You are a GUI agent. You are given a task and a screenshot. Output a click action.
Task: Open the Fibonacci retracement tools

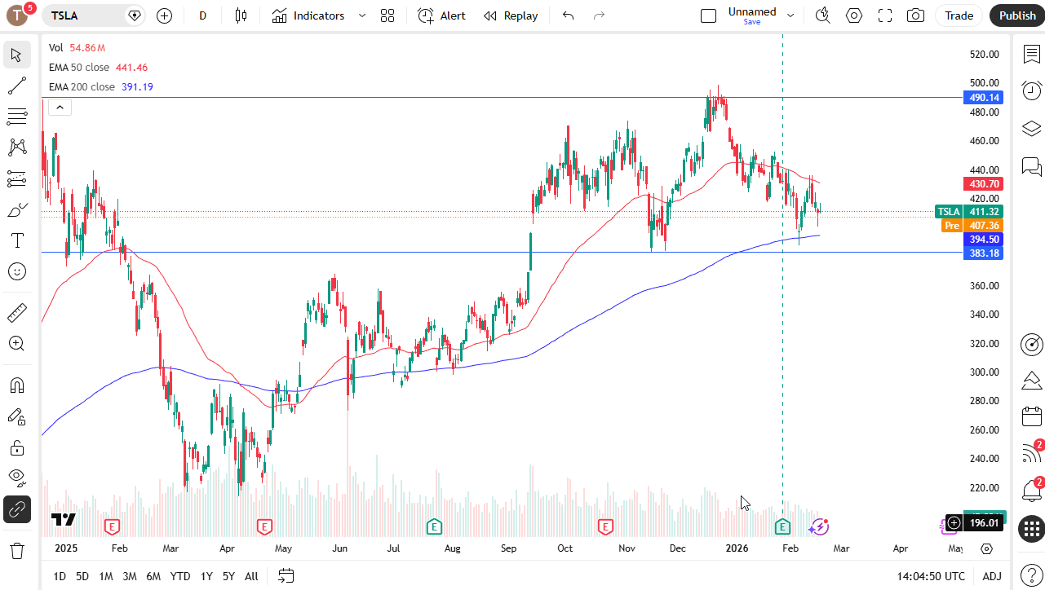coord(16,117)
